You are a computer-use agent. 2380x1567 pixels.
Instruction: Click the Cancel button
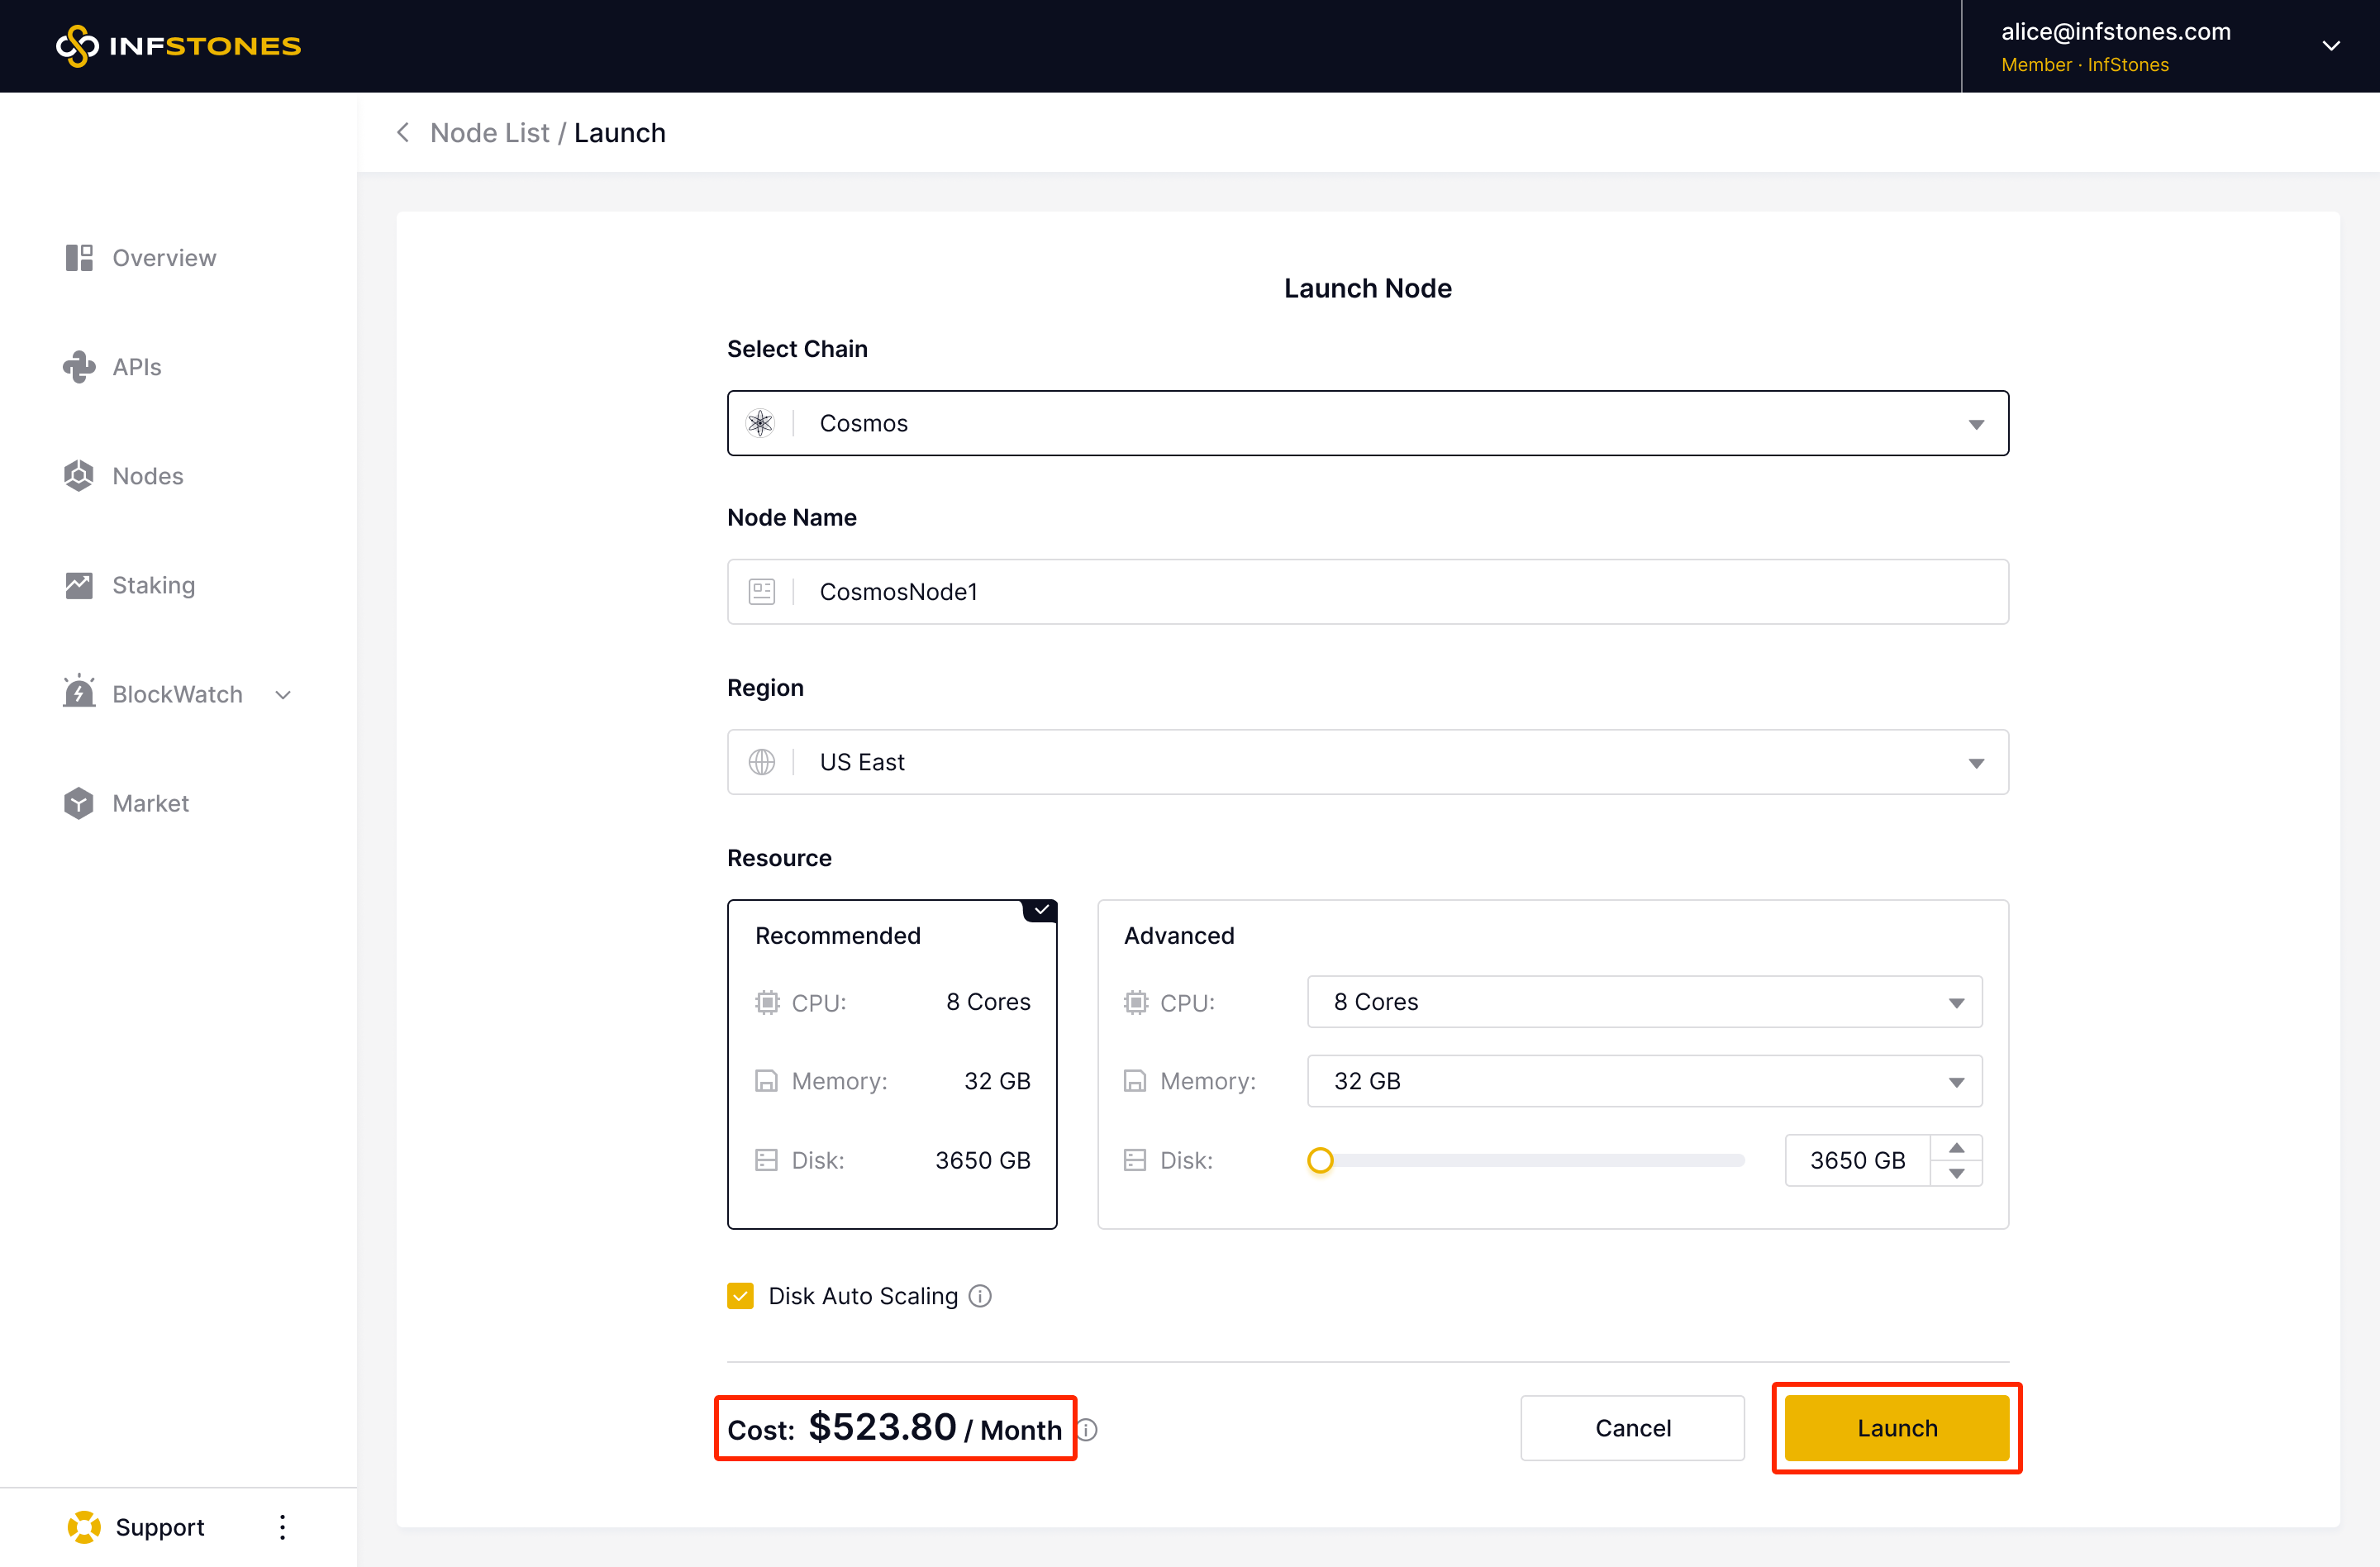click(x=1632, y=1428)
